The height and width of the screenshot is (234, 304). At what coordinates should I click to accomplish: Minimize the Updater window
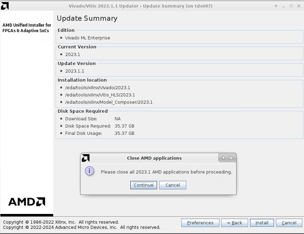coord(284,6)
